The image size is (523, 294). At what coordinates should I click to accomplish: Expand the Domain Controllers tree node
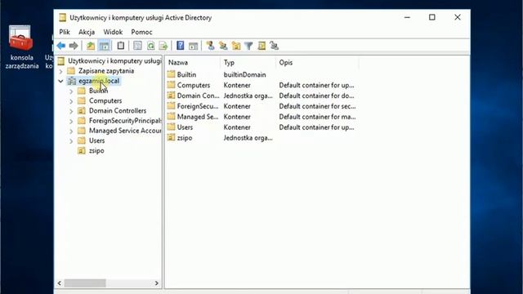[x=71, y=111]
